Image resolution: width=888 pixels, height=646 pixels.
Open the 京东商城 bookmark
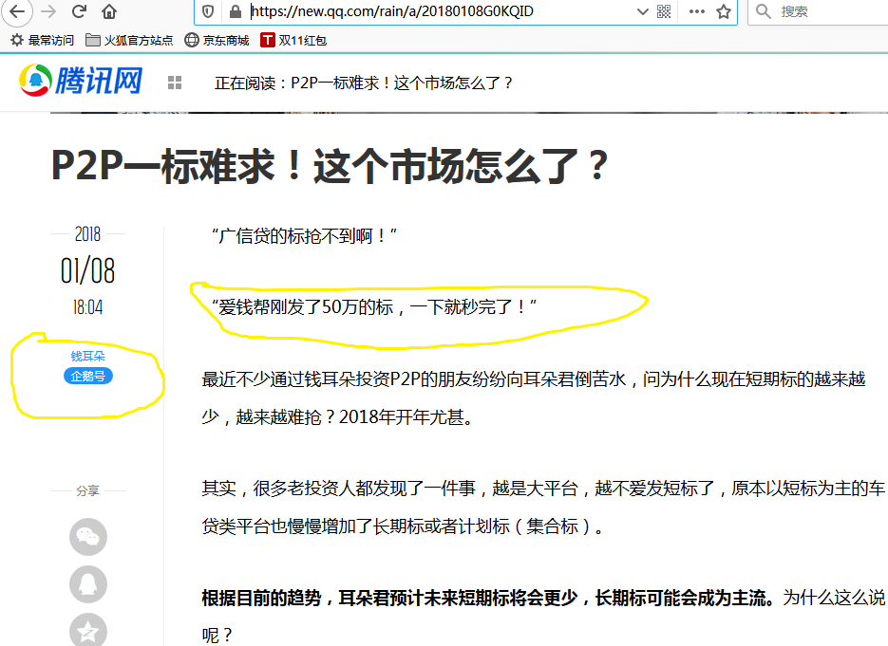217,40
